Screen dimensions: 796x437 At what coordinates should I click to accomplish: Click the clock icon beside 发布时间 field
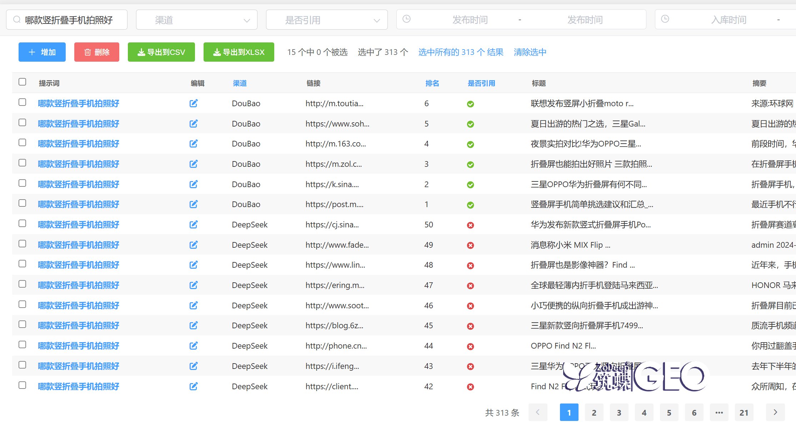pos(406,19)
